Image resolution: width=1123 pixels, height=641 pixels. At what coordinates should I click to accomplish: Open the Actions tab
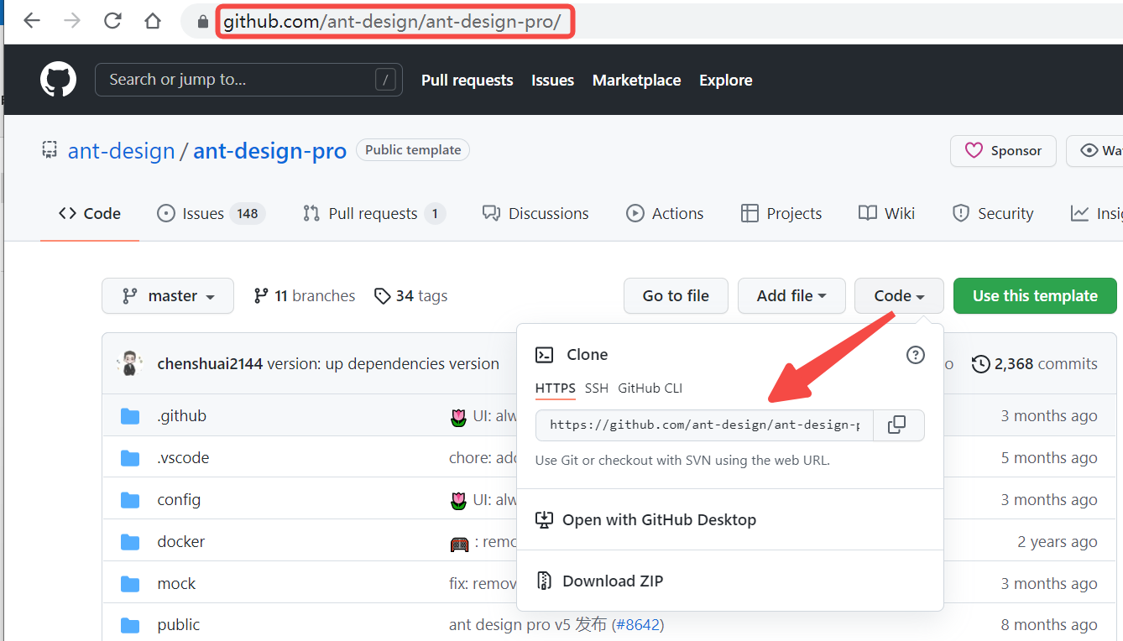click(665, 214)
